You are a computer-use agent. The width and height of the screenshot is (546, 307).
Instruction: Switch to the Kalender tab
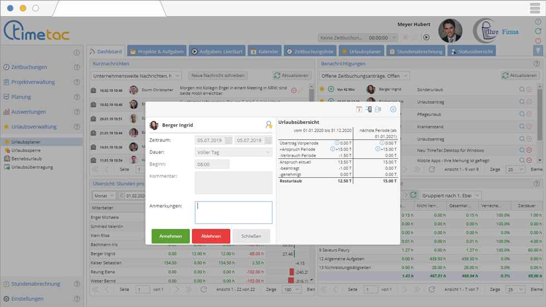coord(264,51)
